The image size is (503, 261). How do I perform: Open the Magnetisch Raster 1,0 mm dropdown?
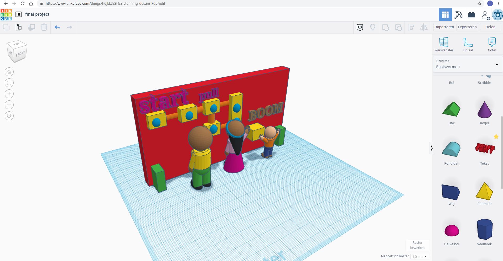(419, 257)
